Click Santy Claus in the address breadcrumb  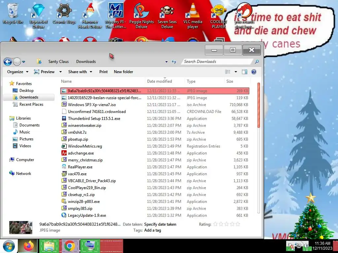click(x=58, y=62)
